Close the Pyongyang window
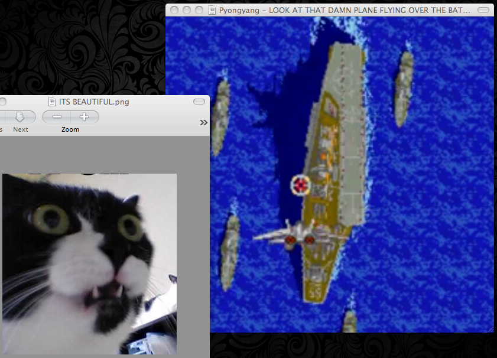497x358 pixels. 174,10
